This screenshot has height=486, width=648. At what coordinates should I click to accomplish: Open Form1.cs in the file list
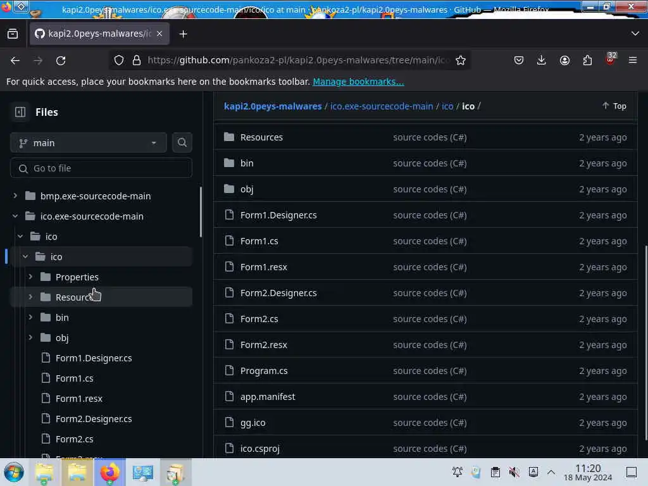point(259,241)
